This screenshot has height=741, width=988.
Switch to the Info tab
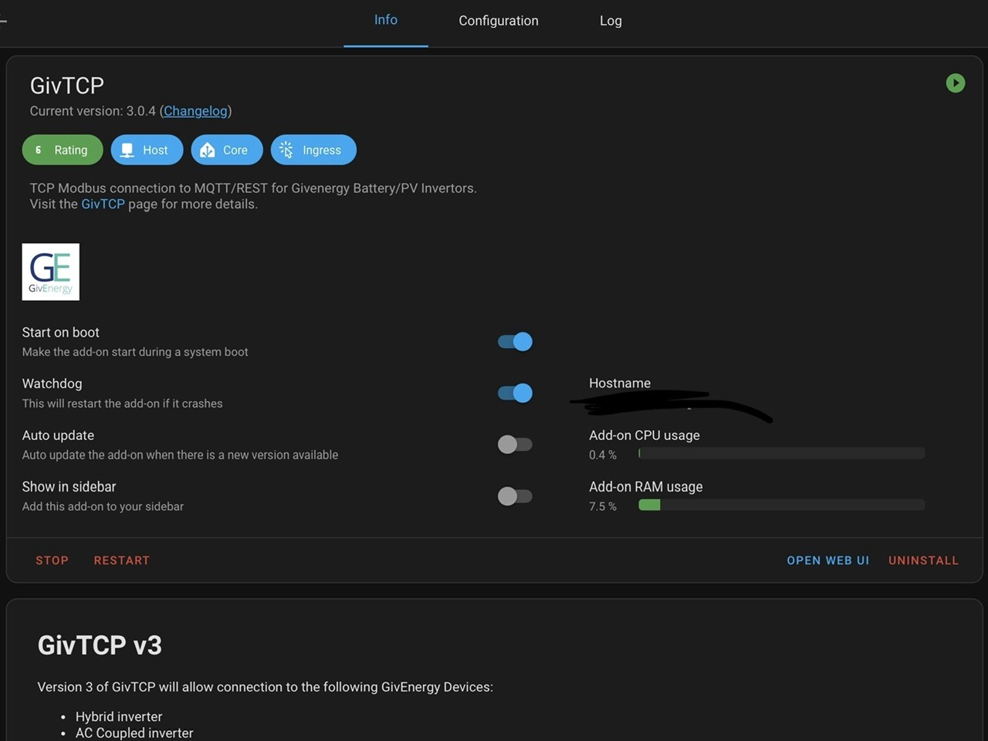(x=386, y=21)
